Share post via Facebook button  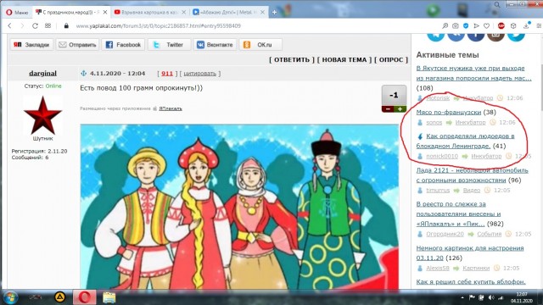(x=123, y=45)
